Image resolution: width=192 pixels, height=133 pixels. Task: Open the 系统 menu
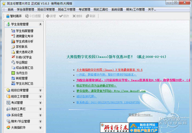click(x=10, y=10)
